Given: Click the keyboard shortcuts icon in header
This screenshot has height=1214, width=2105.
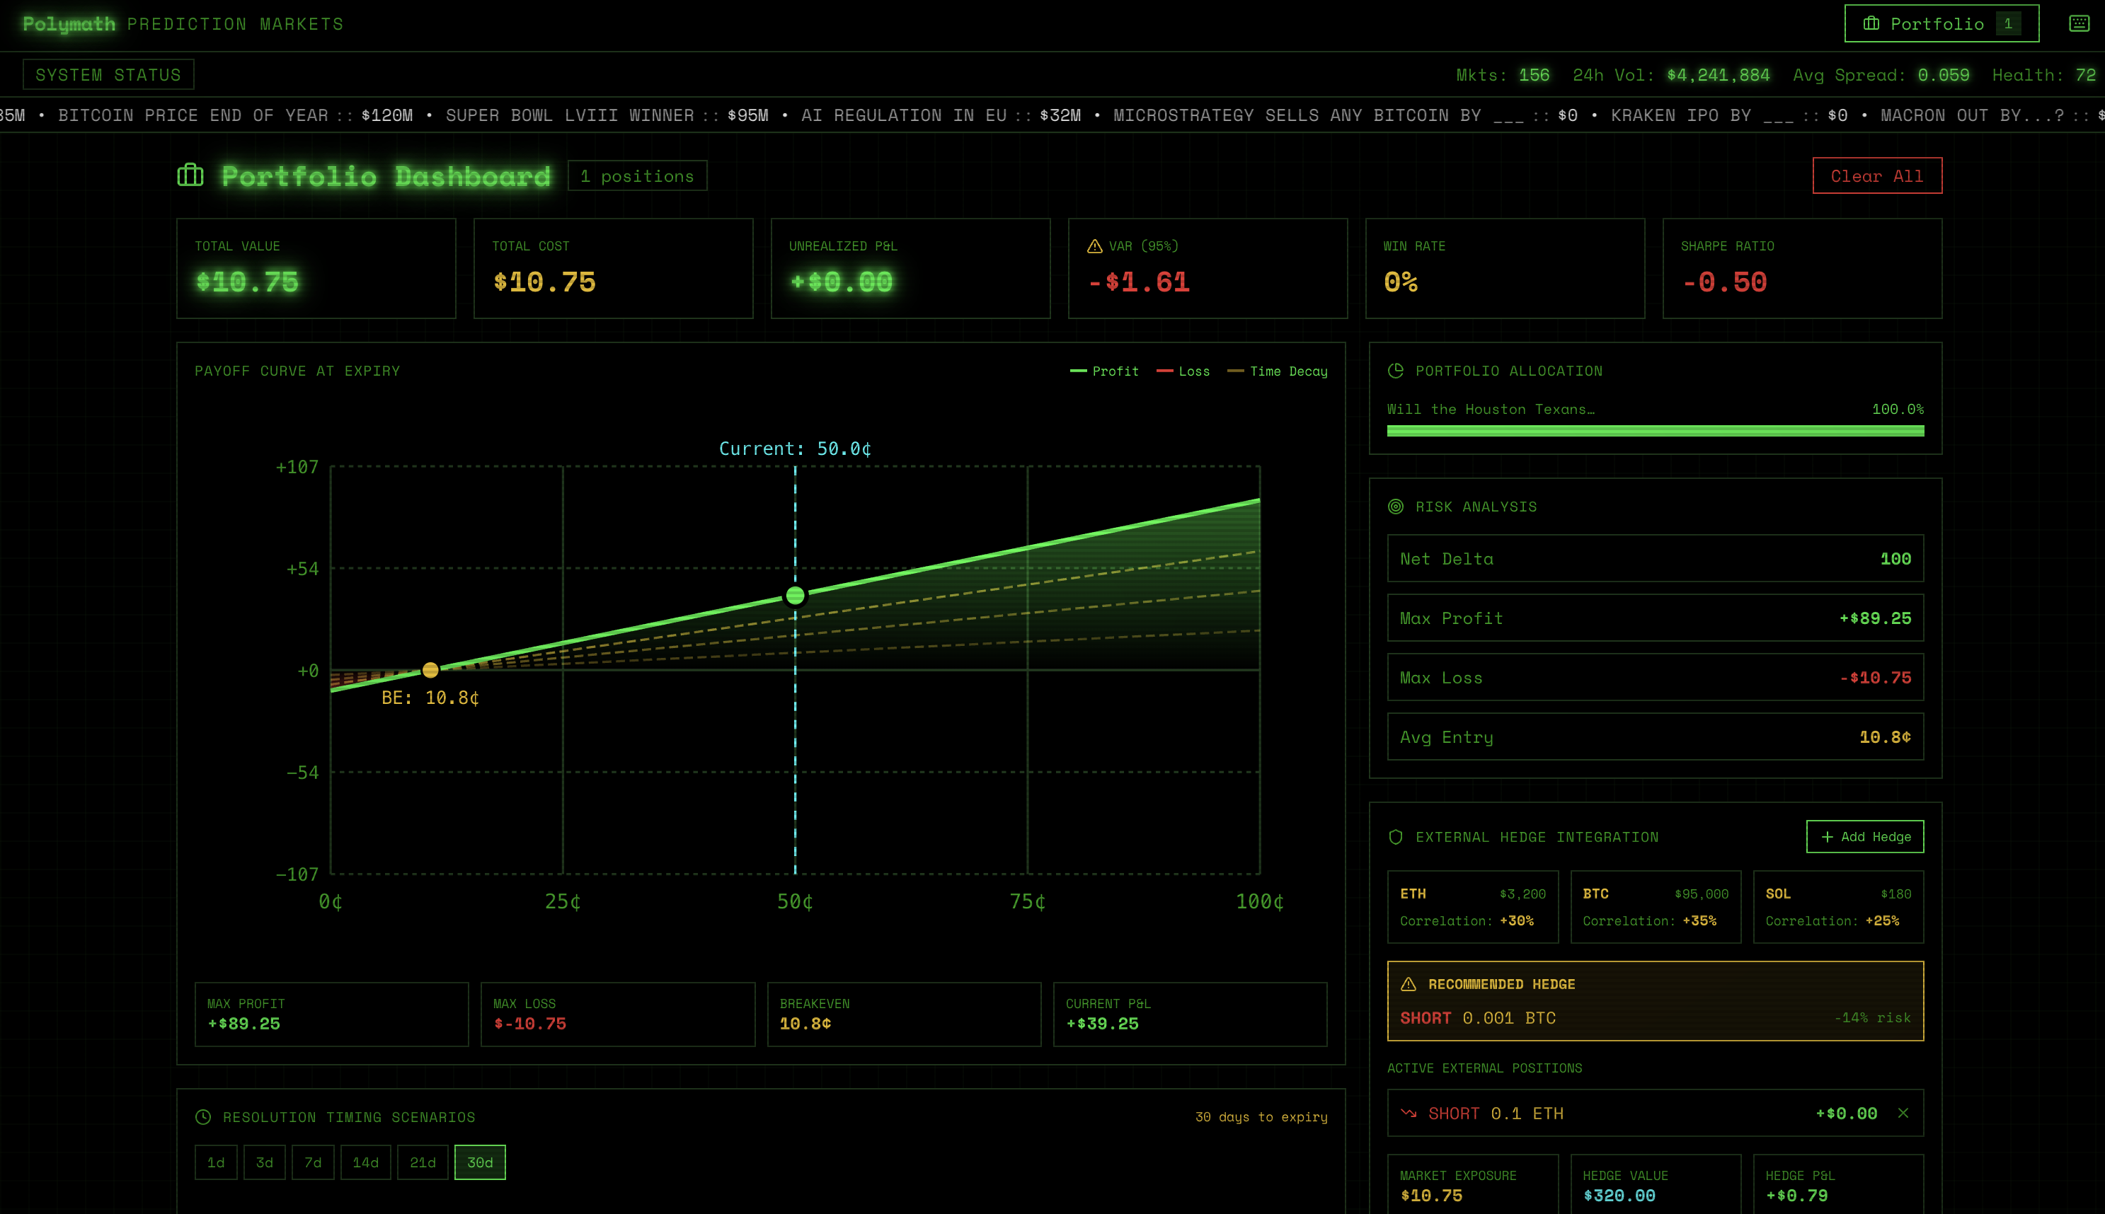Looking at the screenshot, I should pos(2078,23).
